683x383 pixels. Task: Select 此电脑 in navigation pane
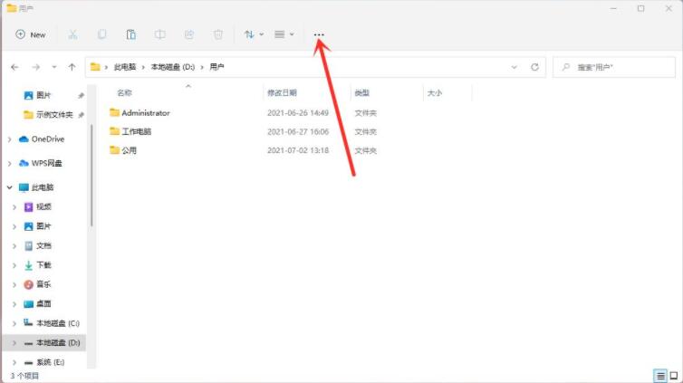point(43,187)
